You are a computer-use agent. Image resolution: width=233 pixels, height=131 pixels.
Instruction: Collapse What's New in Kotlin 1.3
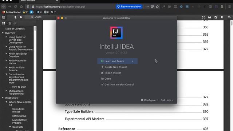coord(6,102)
